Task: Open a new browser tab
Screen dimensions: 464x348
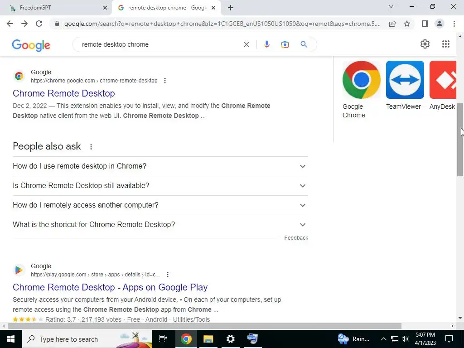Action: point(231,8)
